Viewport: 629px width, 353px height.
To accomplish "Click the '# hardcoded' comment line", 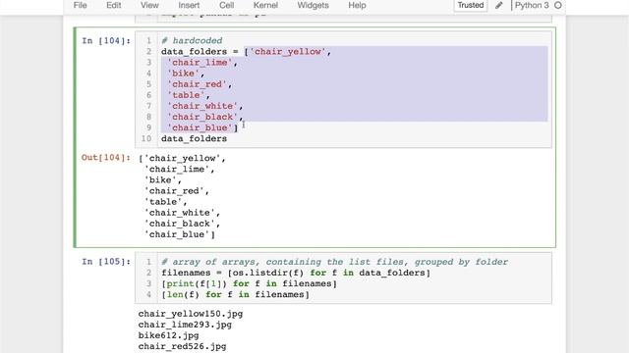I will (x=192, y=41).
